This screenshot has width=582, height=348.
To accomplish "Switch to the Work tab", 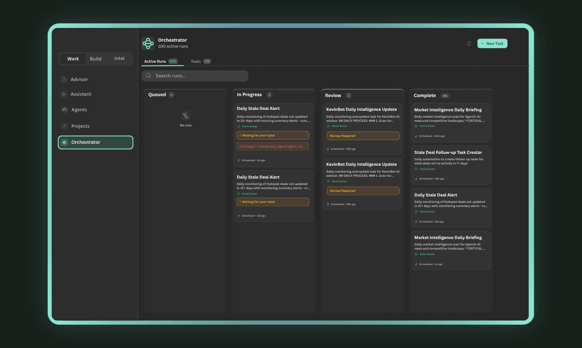I will click(x=73, y=59).
